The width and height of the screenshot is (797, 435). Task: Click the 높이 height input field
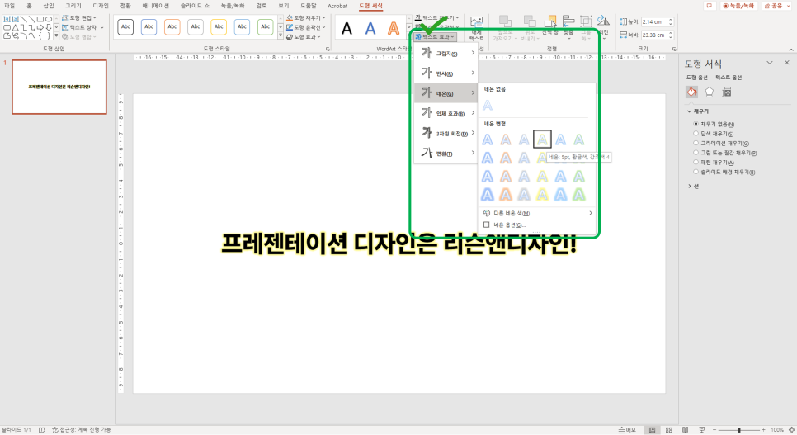click(656, 22)
